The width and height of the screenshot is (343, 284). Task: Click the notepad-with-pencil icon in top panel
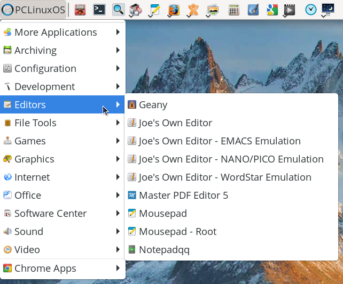[154, 10]
